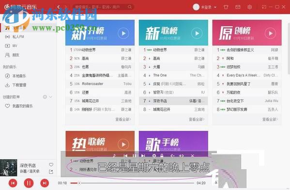Viewport: 290px width, 190px height.
Task: Open the now-playing album cover
Action: tap(9, 168)
